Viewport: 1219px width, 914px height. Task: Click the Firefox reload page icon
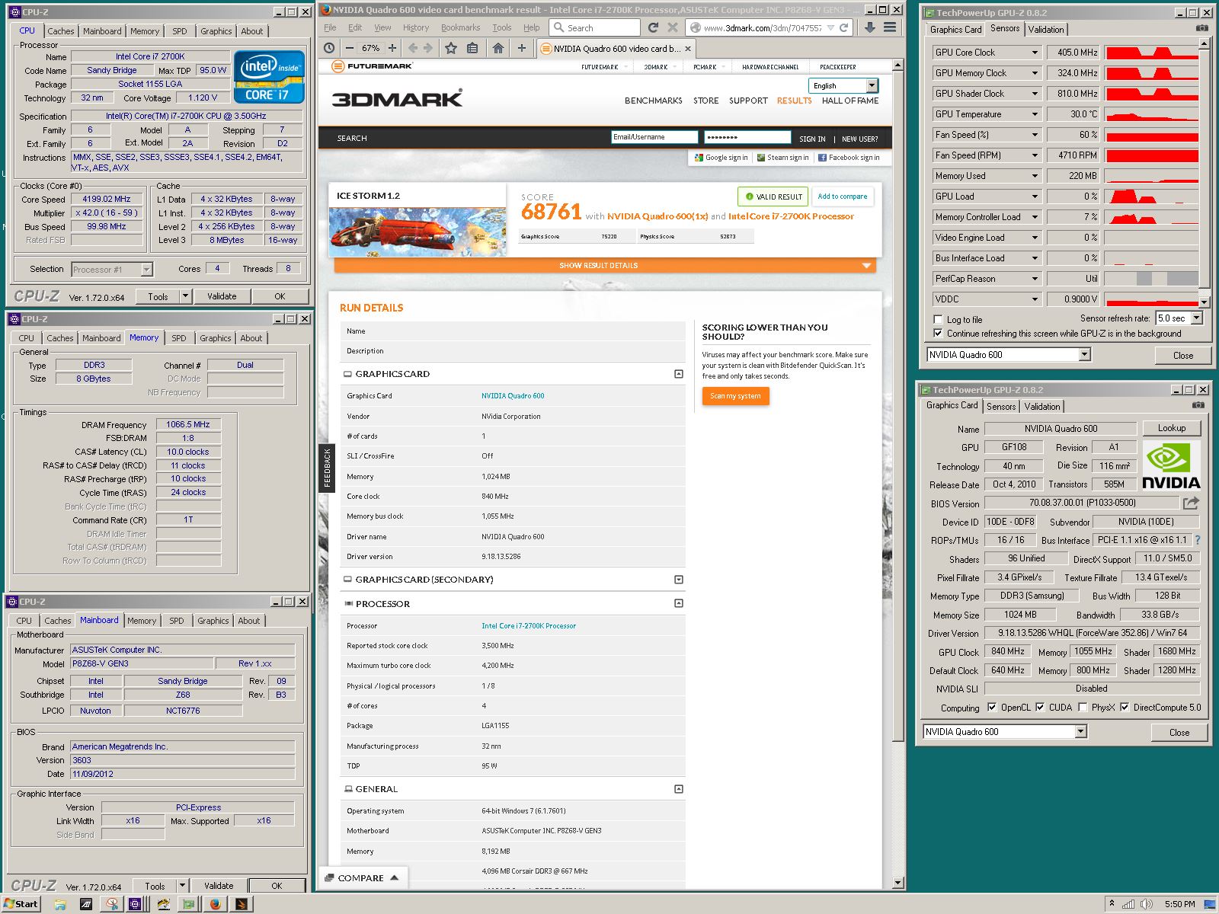click(x=653, y=27)
